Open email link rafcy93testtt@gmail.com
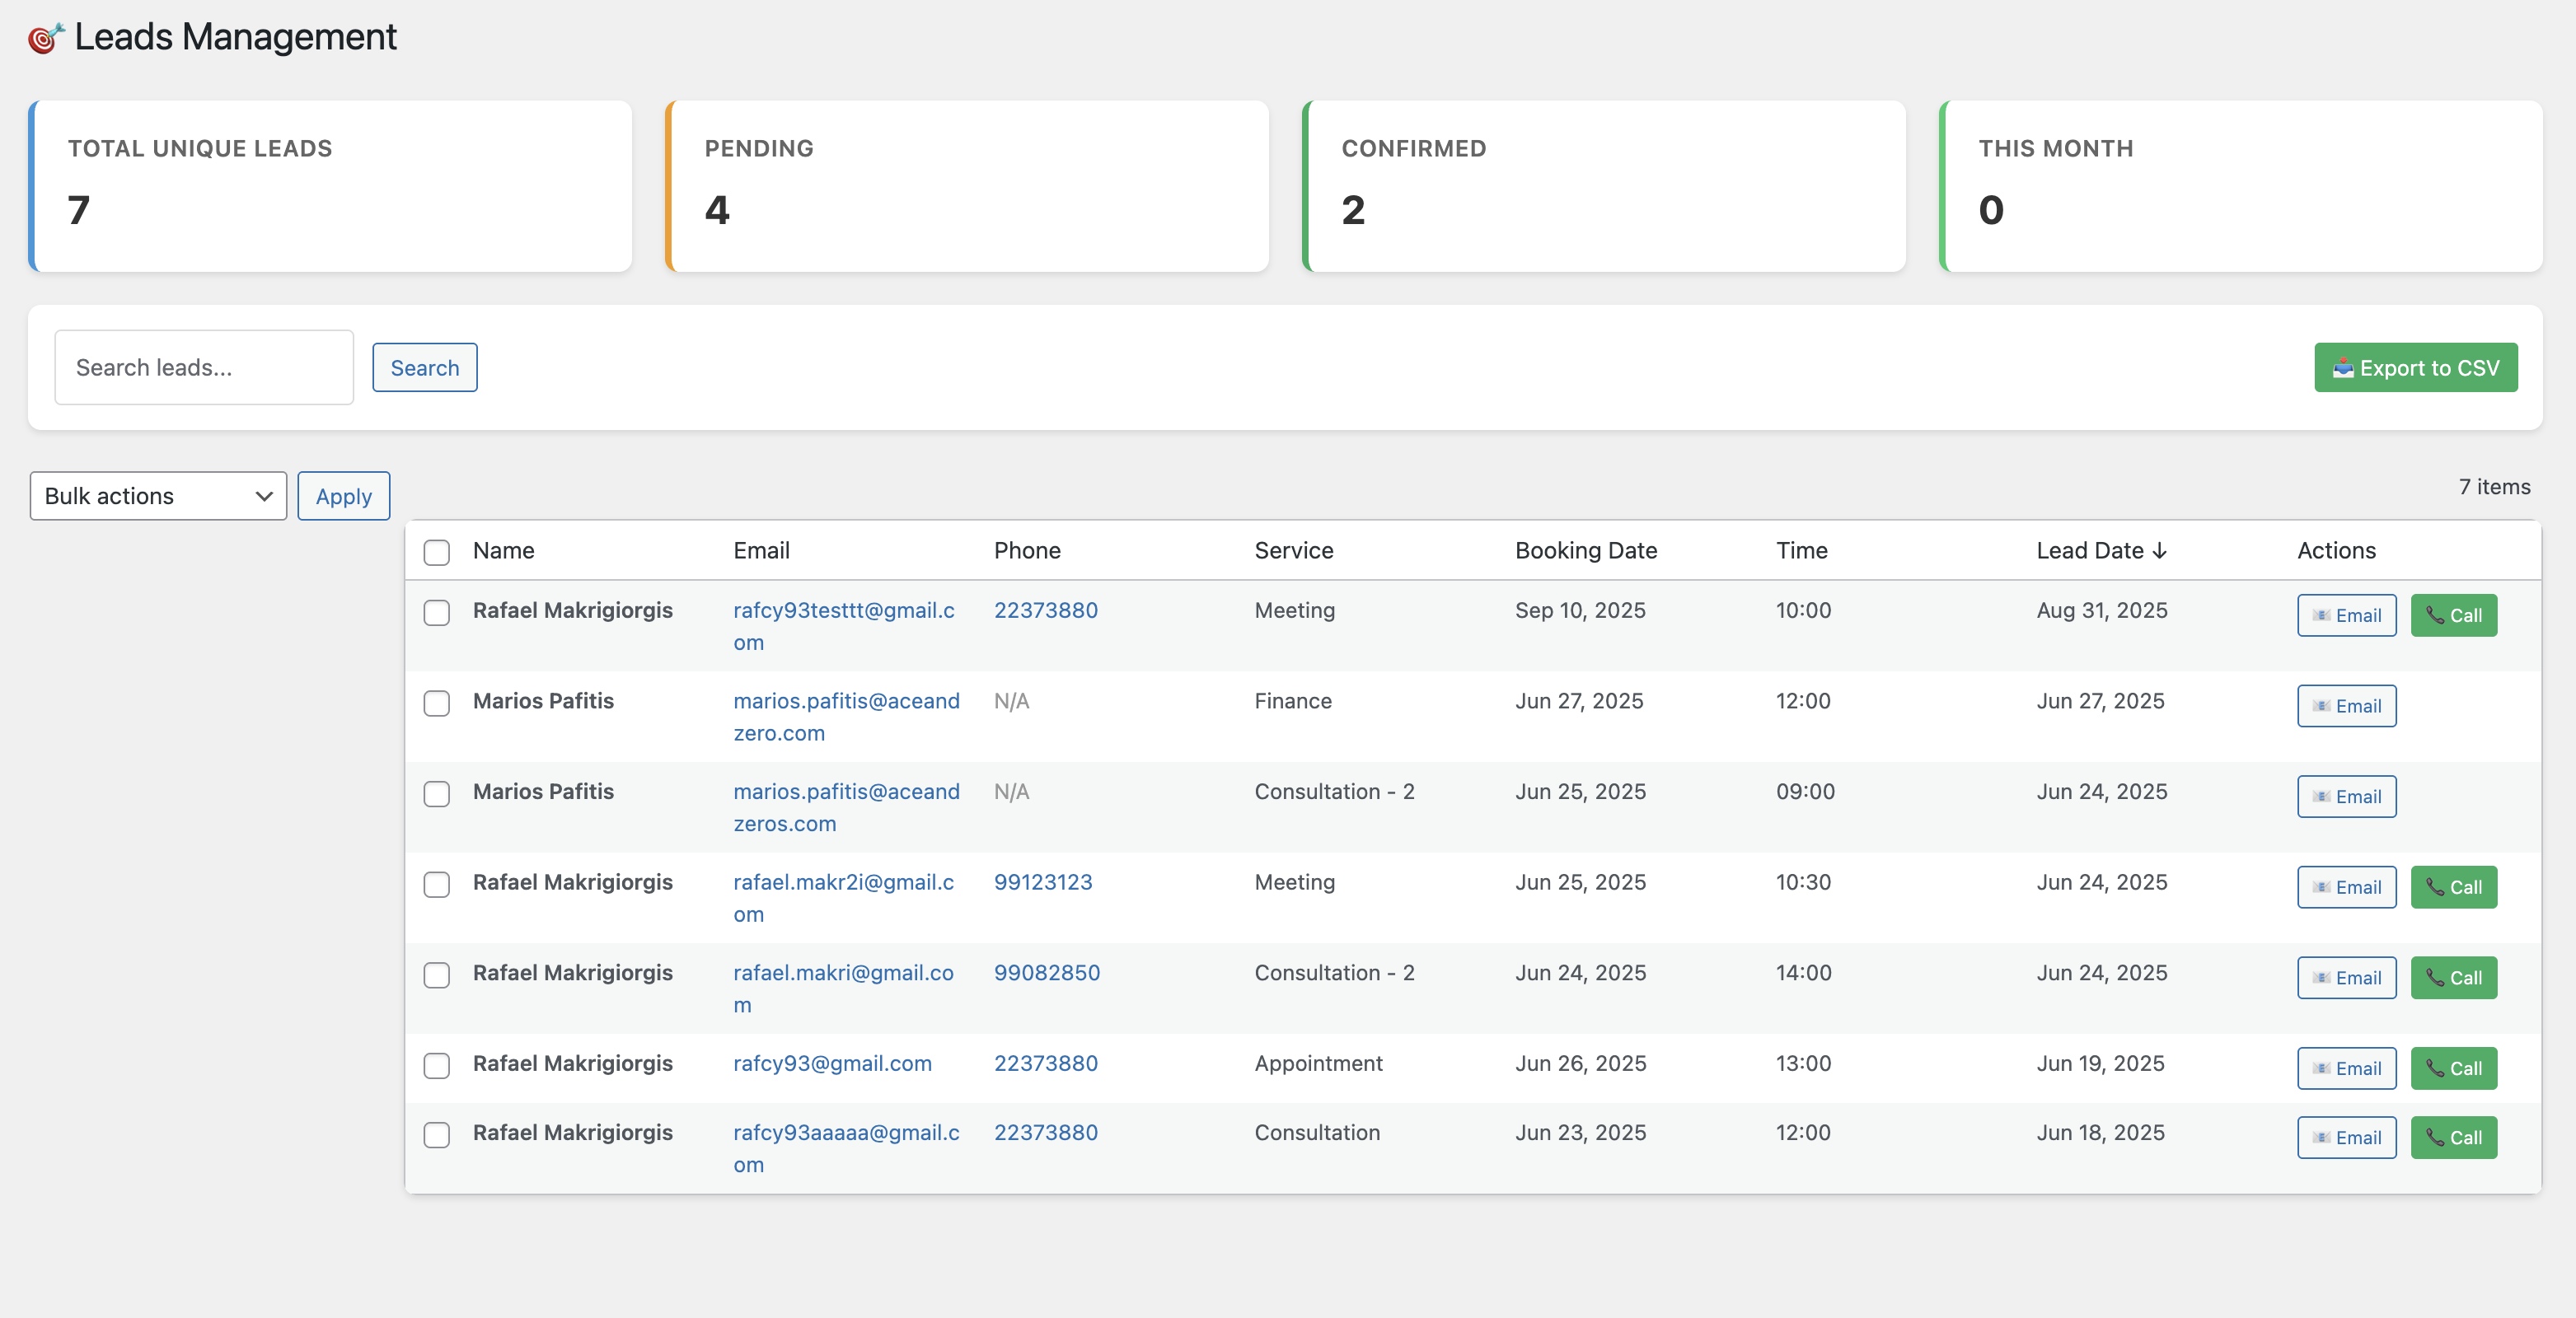Screen dimensions: 2576x1318 click(x=843, y=626)
